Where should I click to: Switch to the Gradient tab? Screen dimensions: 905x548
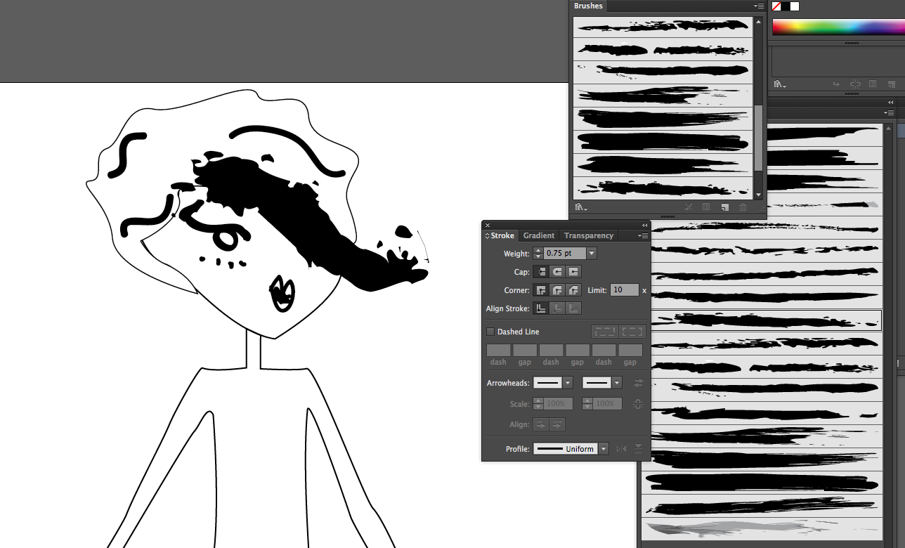(x=538, y=235)
